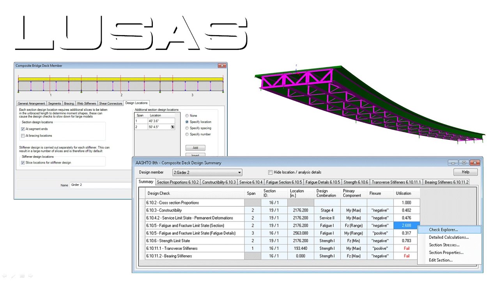Select the Specify location radio button
The height and width of the screenshot is (281, 499).
187,122
